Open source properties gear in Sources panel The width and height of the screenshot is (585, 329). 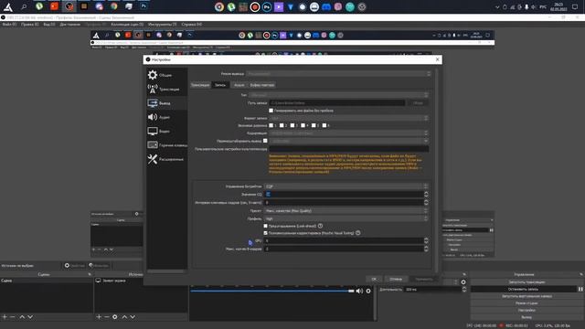pos(115,317)
